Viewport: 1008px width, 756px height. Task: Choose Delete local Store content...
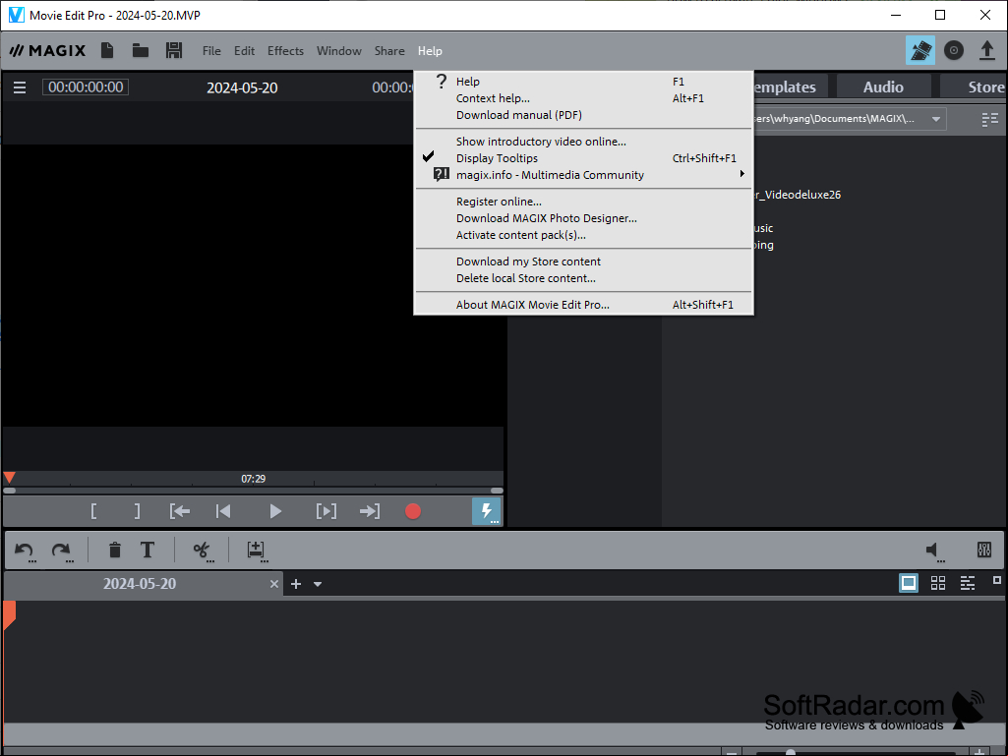584,278
